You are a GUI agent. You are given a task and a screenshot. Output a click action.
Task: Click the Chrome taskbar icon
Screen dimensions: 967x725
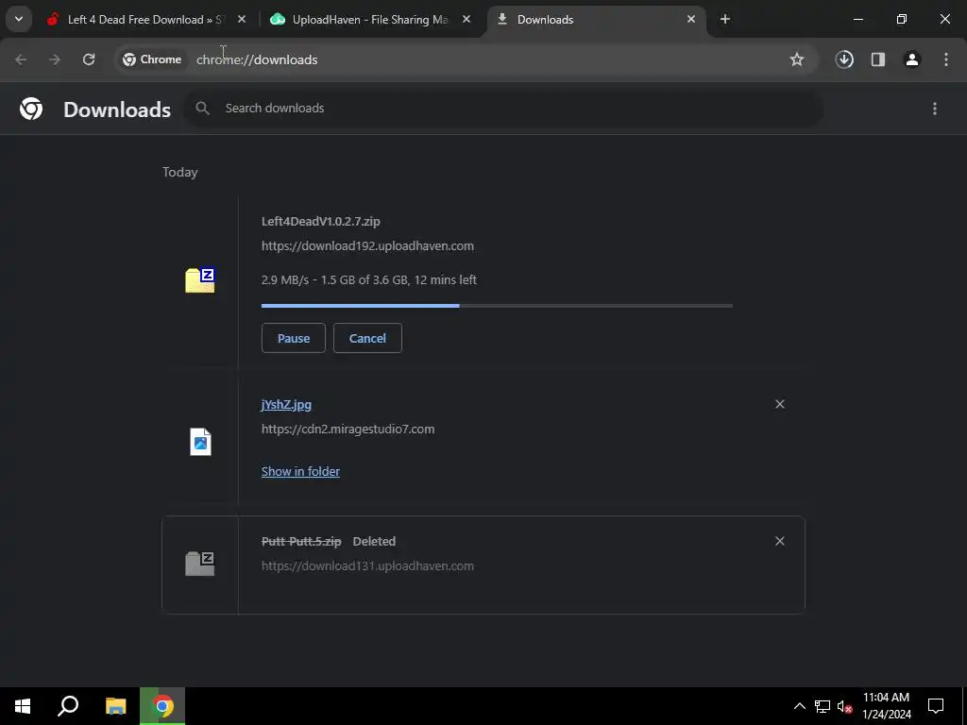pos(162,706)
